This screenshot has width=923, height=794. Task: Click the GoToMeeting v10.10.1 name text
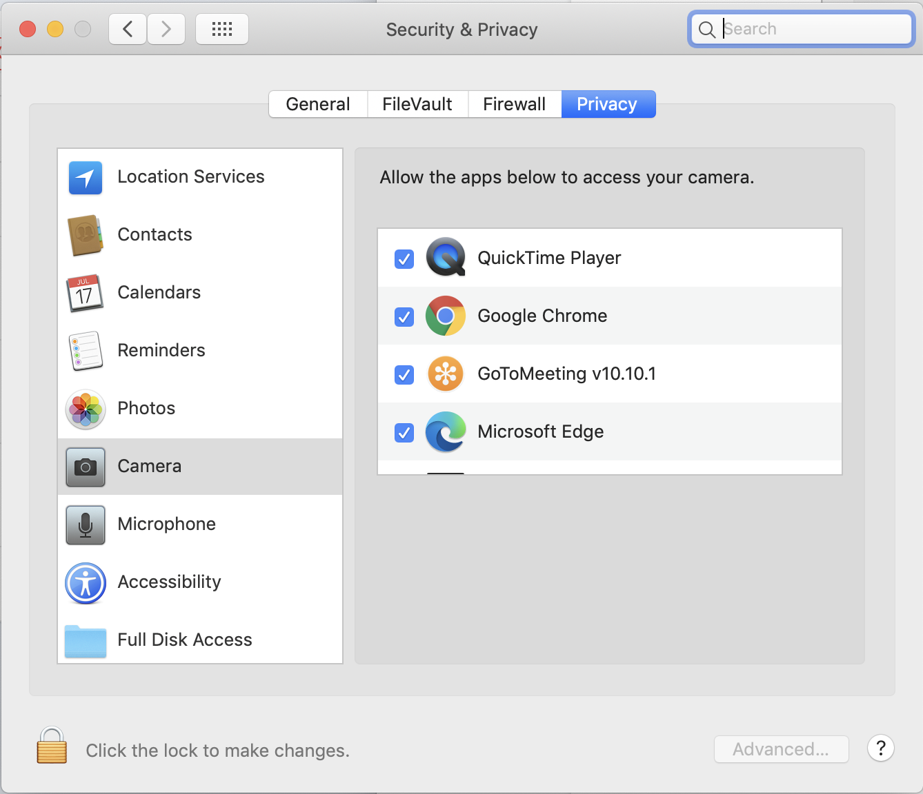567,374
